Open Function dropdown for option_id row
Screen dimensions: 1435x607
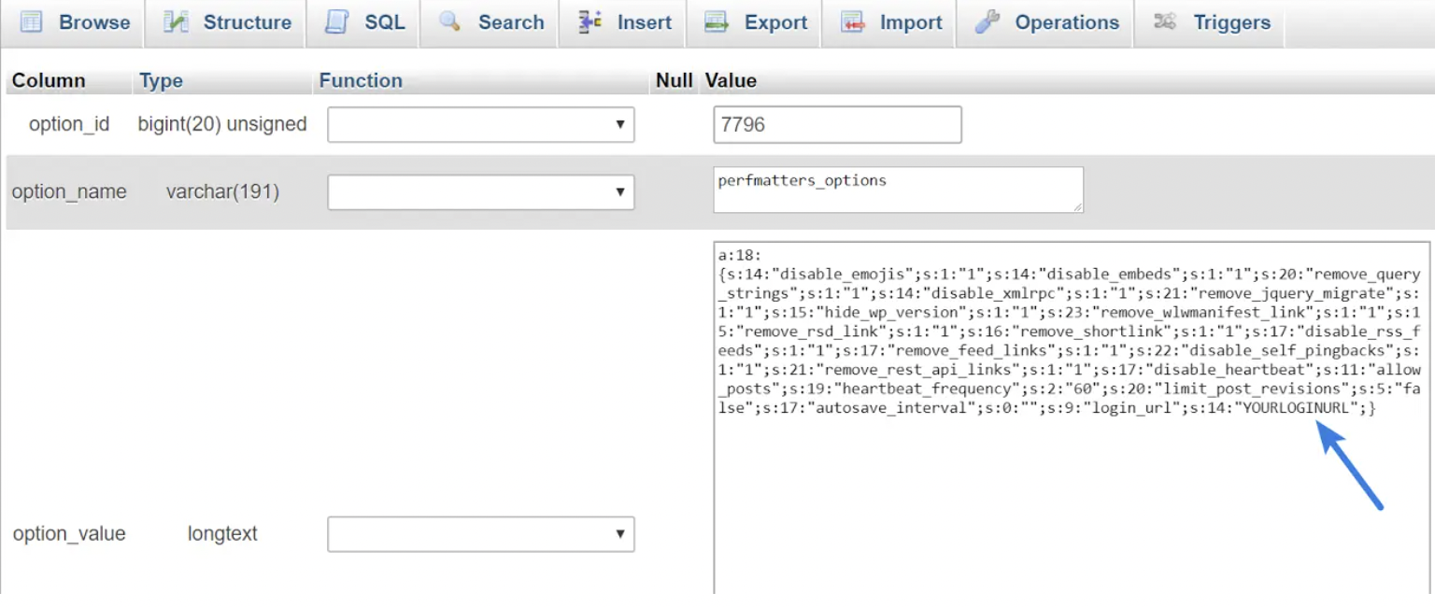point(481,124)
